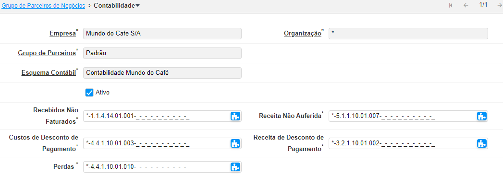Click the Grupo de Parceiros field Padrão
The width and height of the screenshot is (503, 176).
pos(162,53)
